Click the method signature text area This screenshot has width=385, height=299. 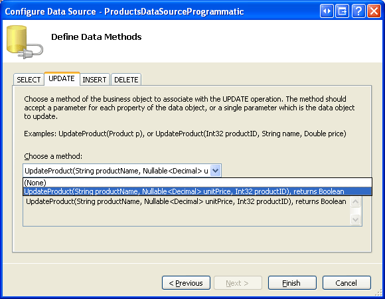click(x=187, y=211)
